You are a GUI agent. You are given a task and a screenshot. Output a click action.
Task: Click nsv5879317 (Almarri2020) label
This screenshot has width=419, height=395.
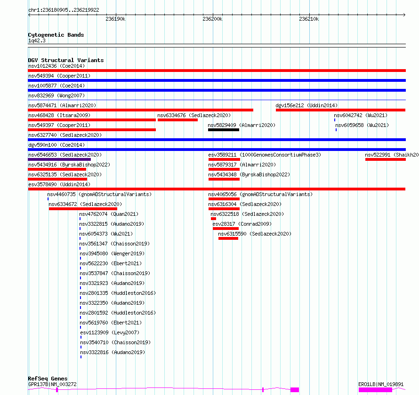click(242, 165)
